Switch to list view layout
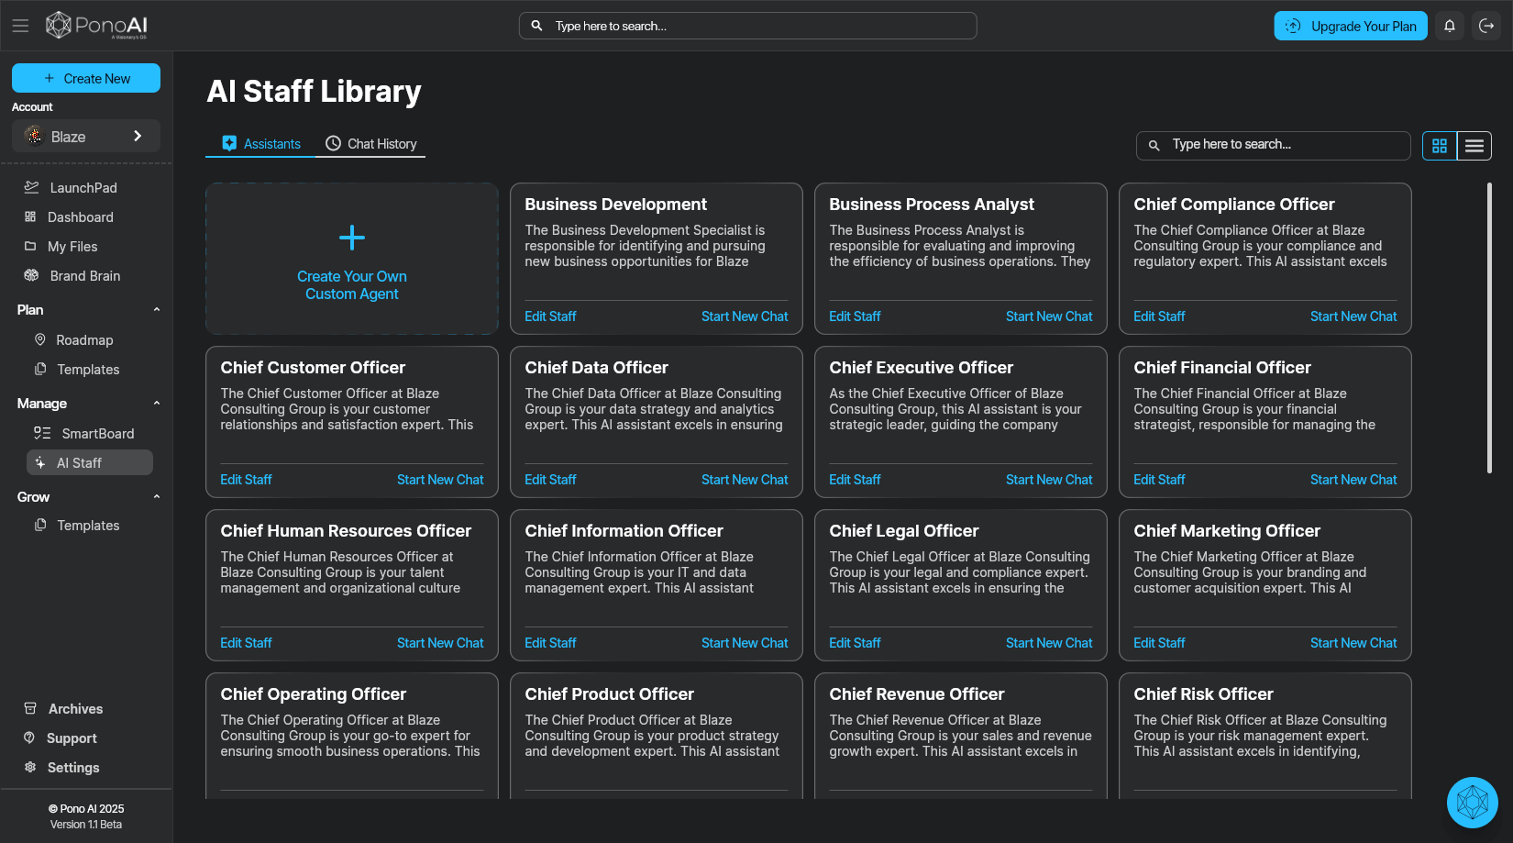 click(x=1474, y=146)
